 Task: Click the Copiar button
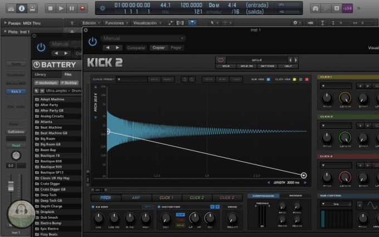pos(158,47)
